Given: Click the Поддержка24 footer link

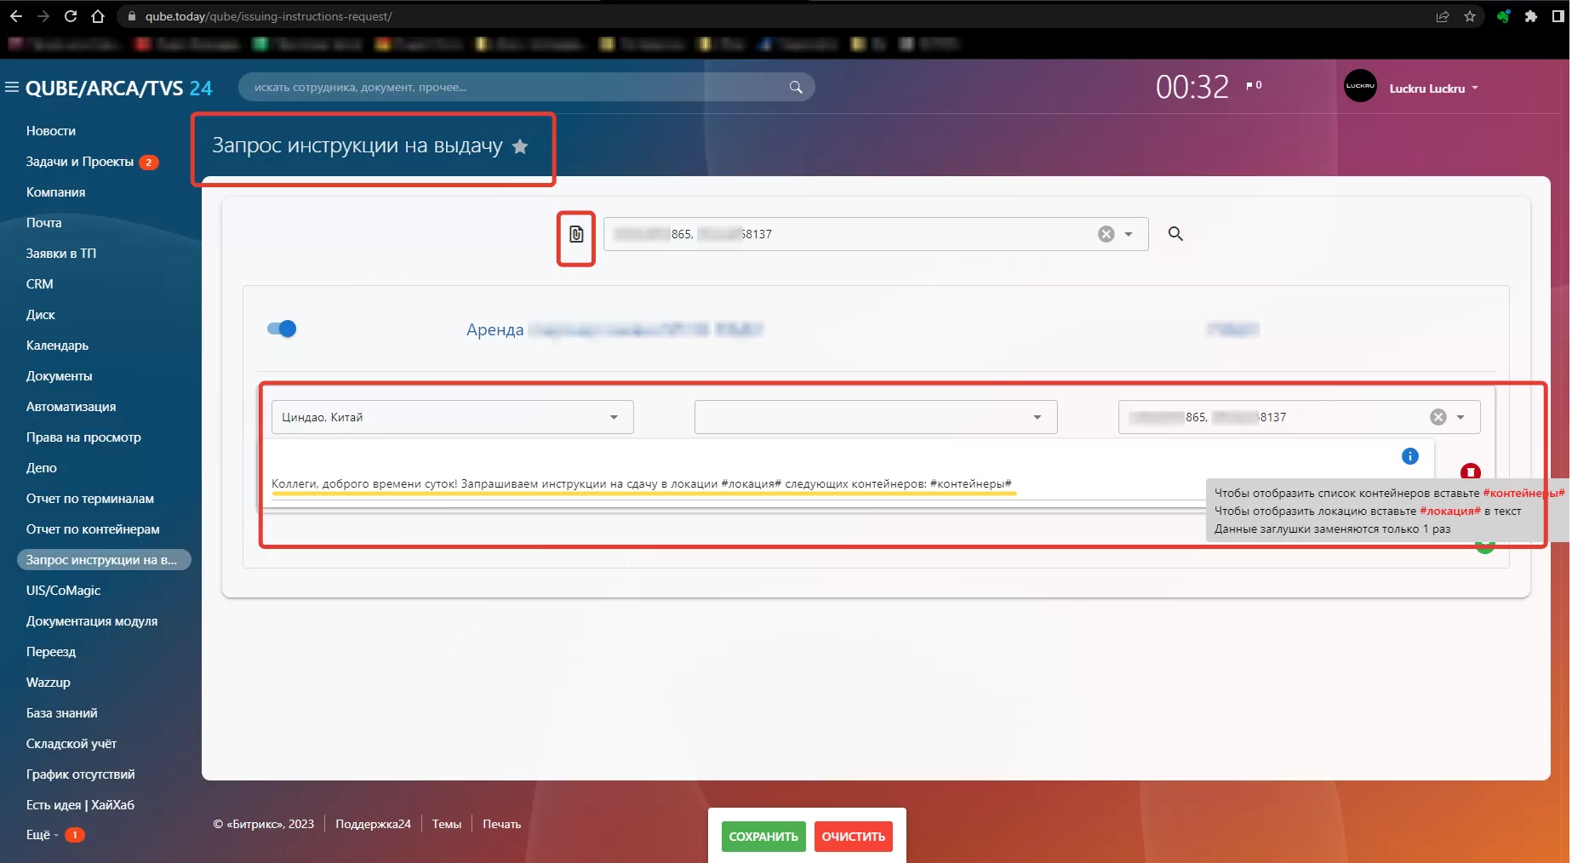Looking at the screenshot, I should tap(373, 824).
